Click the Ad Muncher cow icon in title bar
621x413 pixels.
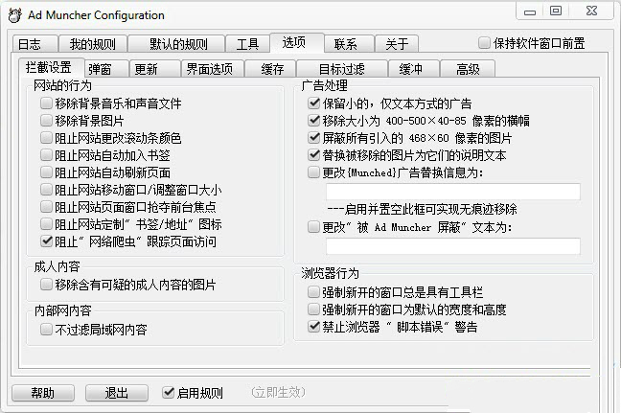tap(14, 15)
